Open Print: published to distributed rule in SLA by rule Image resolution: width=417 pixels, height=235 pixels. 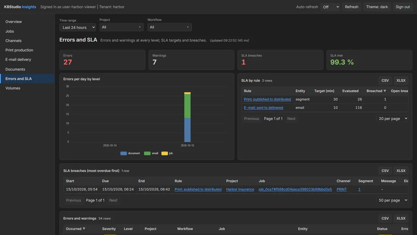point(267,99)
